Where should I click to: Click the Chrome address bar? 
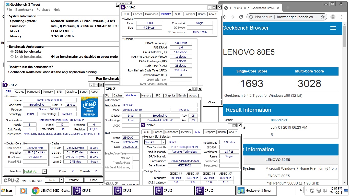pyautogui.click(x=287, y=17)
